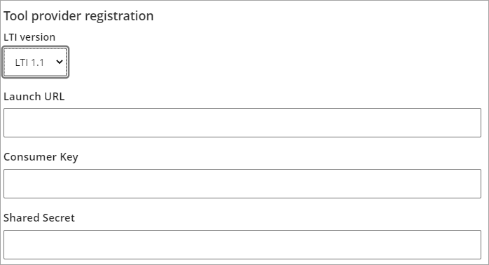489x265 pixels.
Task: Select the Consumer Key input box
Action: (x=242, y=184)
